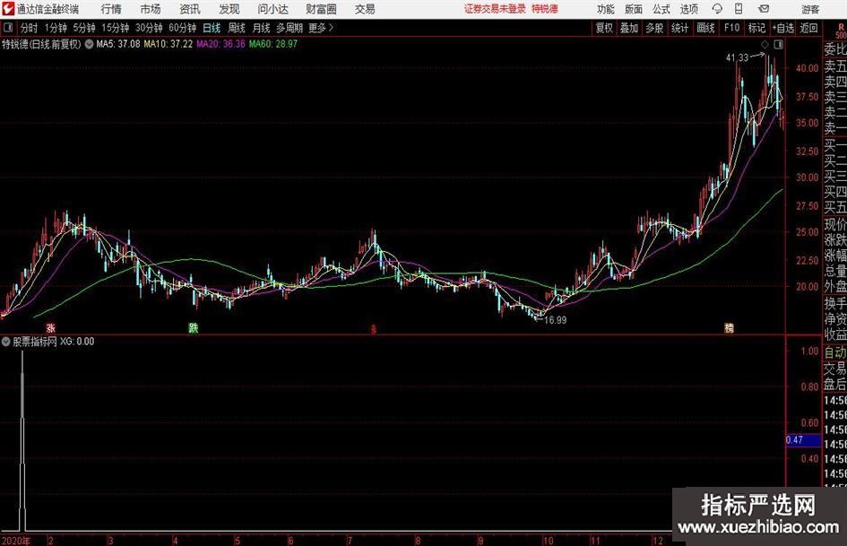Open the customer service headset icon
The image size is (847, 546).
pyautogui.click(x=717, y=9)
